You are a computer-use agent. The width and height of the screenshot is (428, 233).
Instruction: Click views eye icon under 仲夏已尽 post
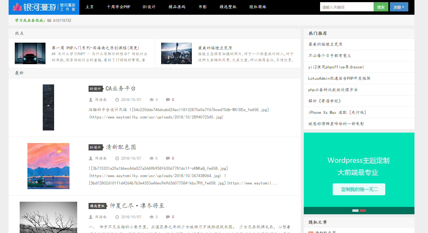click(x=151, y=217)
